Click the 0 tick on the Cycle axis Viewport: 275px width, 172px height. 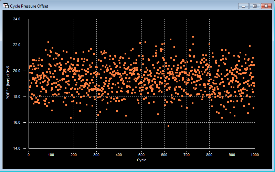point(29,154)
